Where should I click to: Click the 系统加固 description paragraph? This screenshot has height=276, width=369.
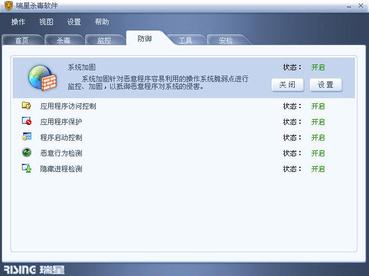point(158,83)
